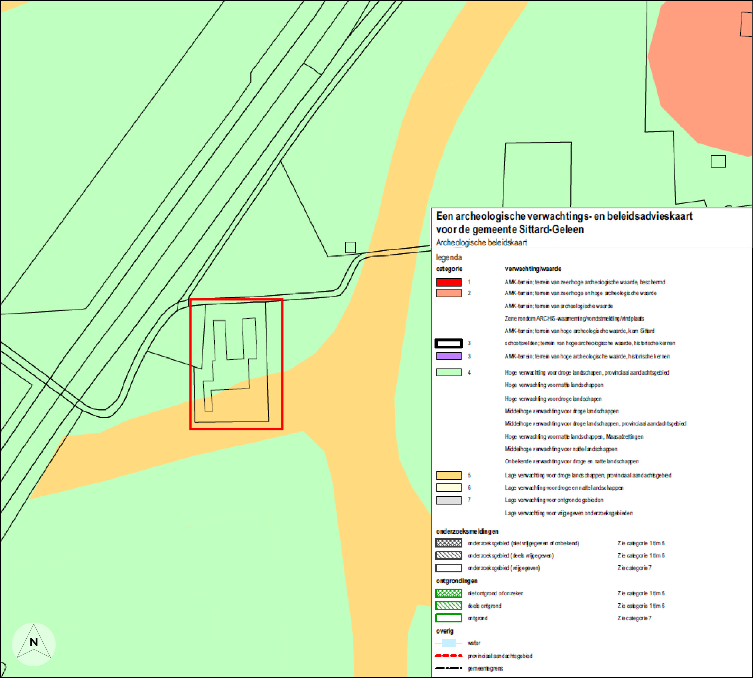Click the 'onderzoeksmeldingen' section heading

pos(467,531)
